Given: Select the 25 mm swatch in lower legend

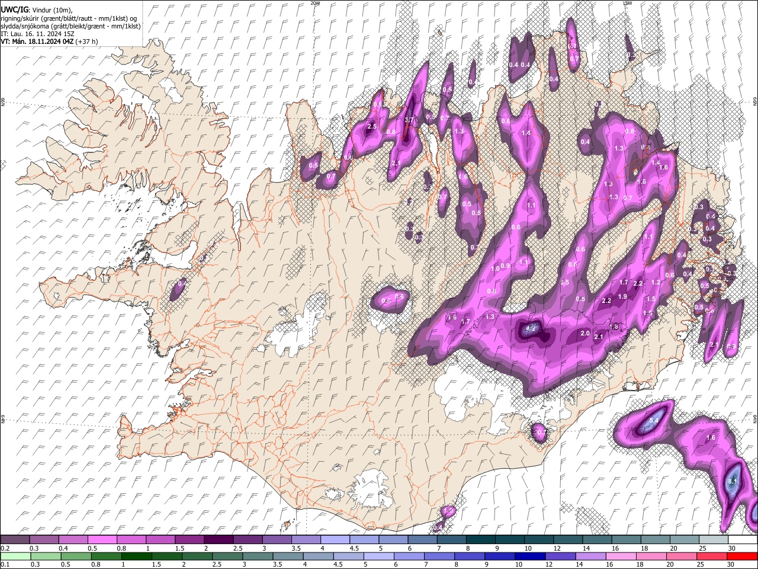Looking at the screenshot, I should (711, 556).
